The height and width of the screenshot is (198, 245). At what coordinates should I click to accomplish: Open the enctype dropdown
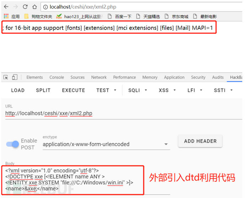[x=106, y=144]
